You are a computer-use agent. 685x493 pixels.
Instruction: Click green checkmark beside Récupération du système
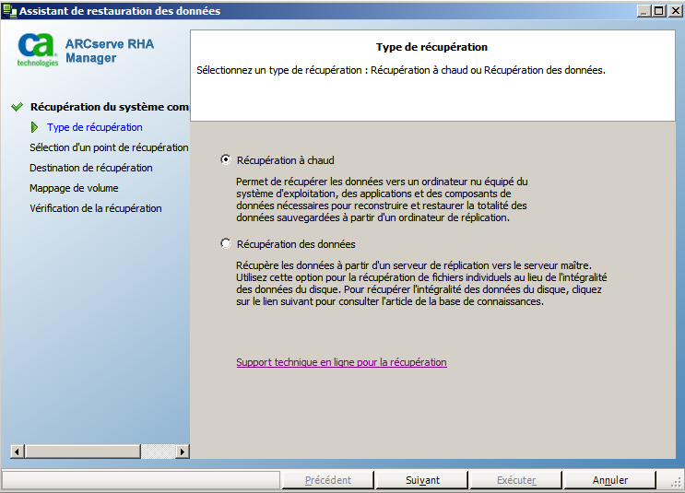point(17,107)
